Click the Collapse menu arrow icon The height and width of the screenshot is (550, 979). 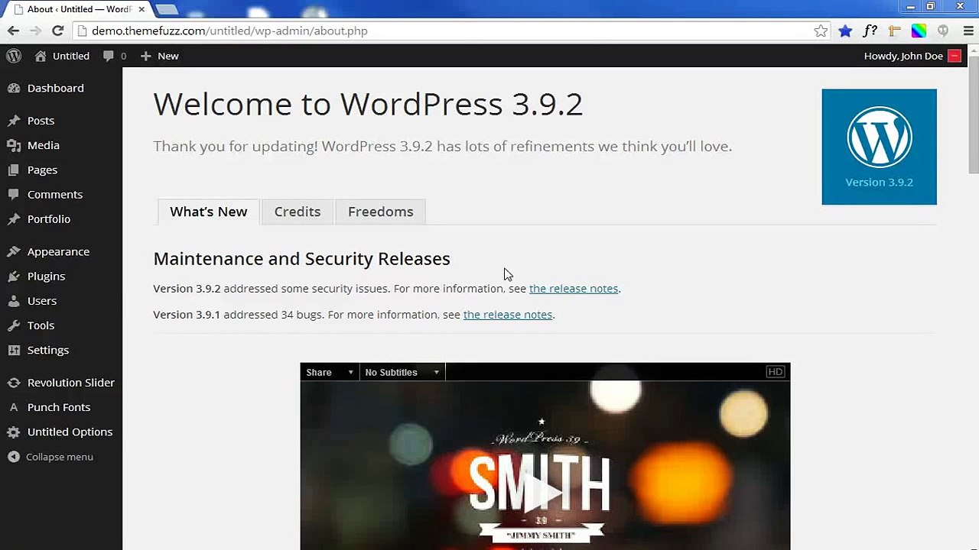point(14,457)
